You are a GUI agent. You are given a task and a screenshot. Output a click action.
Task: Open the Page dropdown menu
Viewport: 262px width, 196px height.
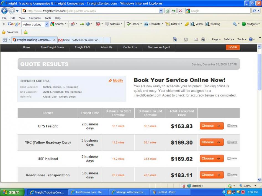(x=216, y=40)
